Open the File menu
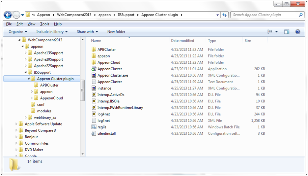 point(9,24)
